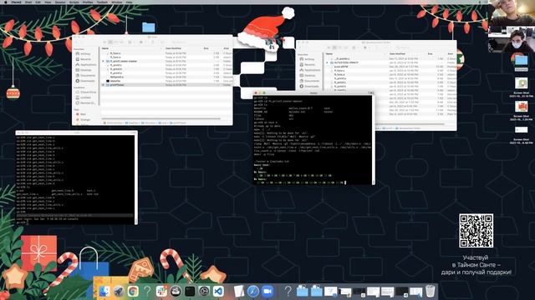
Task: Open Desktop in left Finder sidebar
Action: pyautogui.click(x=83, y=70)
